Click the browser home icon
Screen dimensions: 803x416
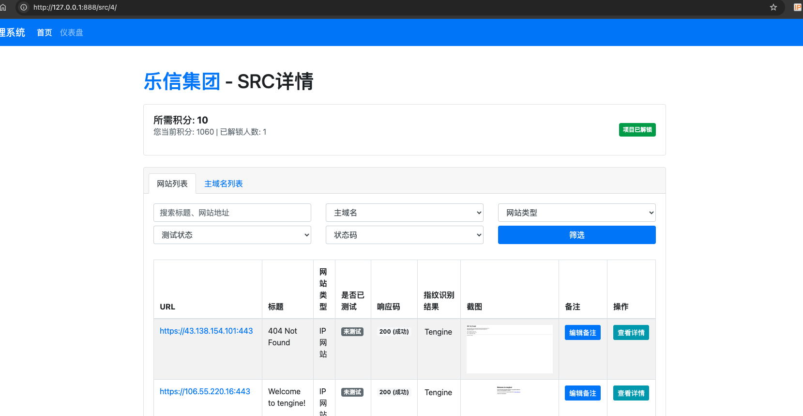(x=3, y=7)
